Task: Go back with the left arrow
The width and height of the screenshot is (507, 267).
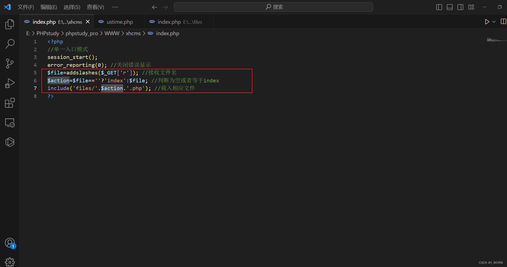Action: [x=155, y=7]
